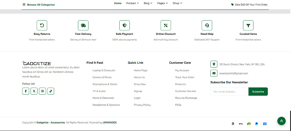Screen dimensions: 291x131
Task: Click the Easy Returns refresh icon
Action: pyautogui.click(x=42, y=25)
